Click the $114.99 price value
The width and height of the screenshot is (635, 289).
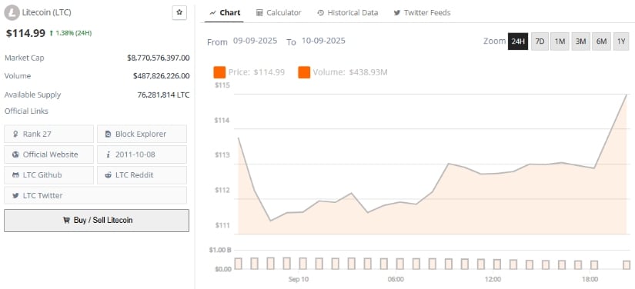pos(25,33)
